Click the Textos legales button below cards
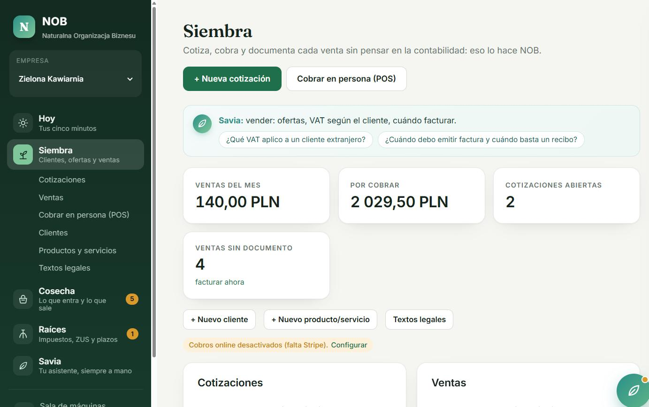The image size is (649, 407). click(419, 320)
